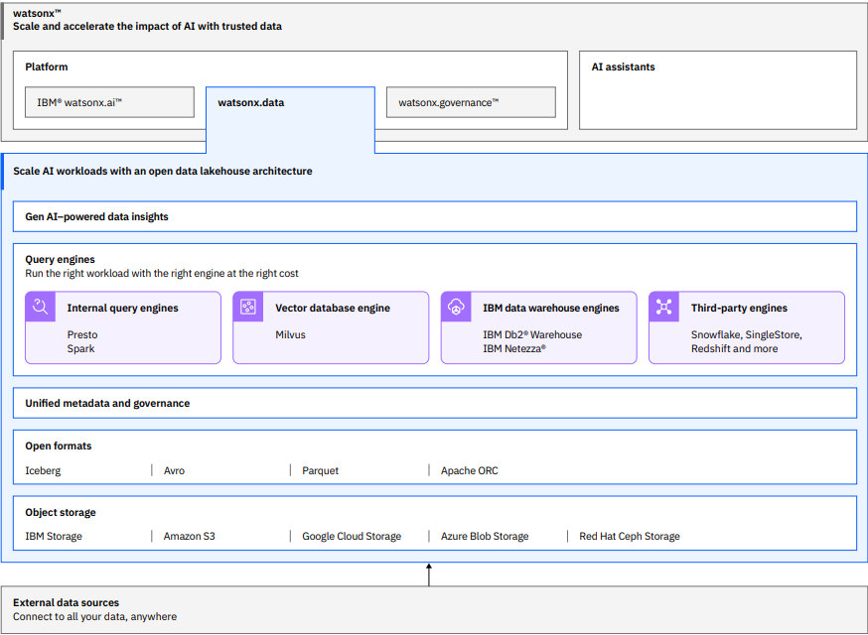868x635 pixels.
Task: Click IBM Netezza text
Action: [514, 348]
